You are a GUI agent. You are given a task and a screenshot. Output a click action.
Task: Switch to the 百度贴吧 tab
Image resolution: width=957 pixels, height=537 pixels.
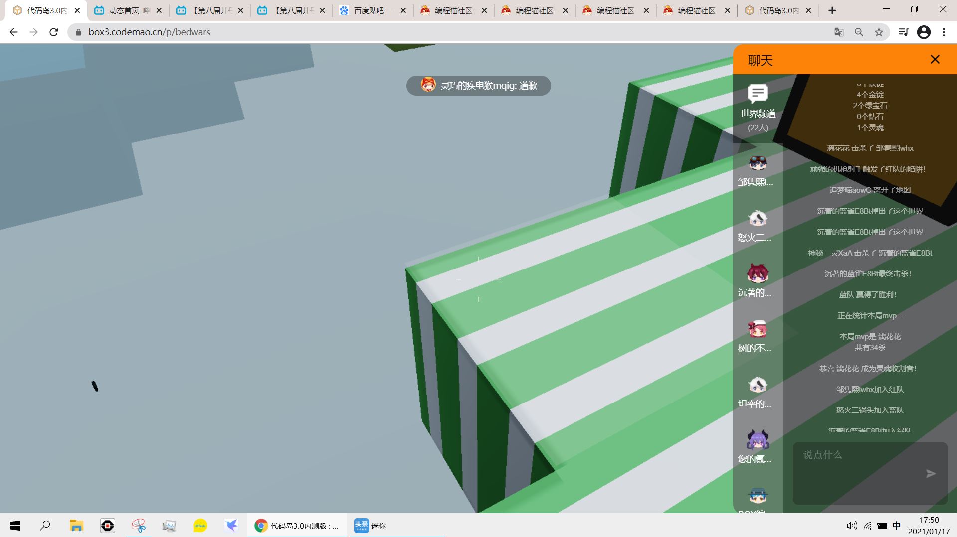click(x=372, y=10)
